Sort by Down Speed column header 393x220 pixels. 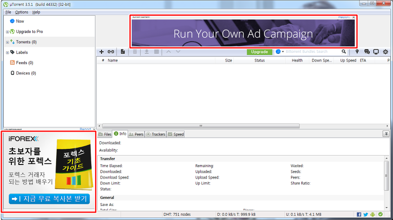321,60
